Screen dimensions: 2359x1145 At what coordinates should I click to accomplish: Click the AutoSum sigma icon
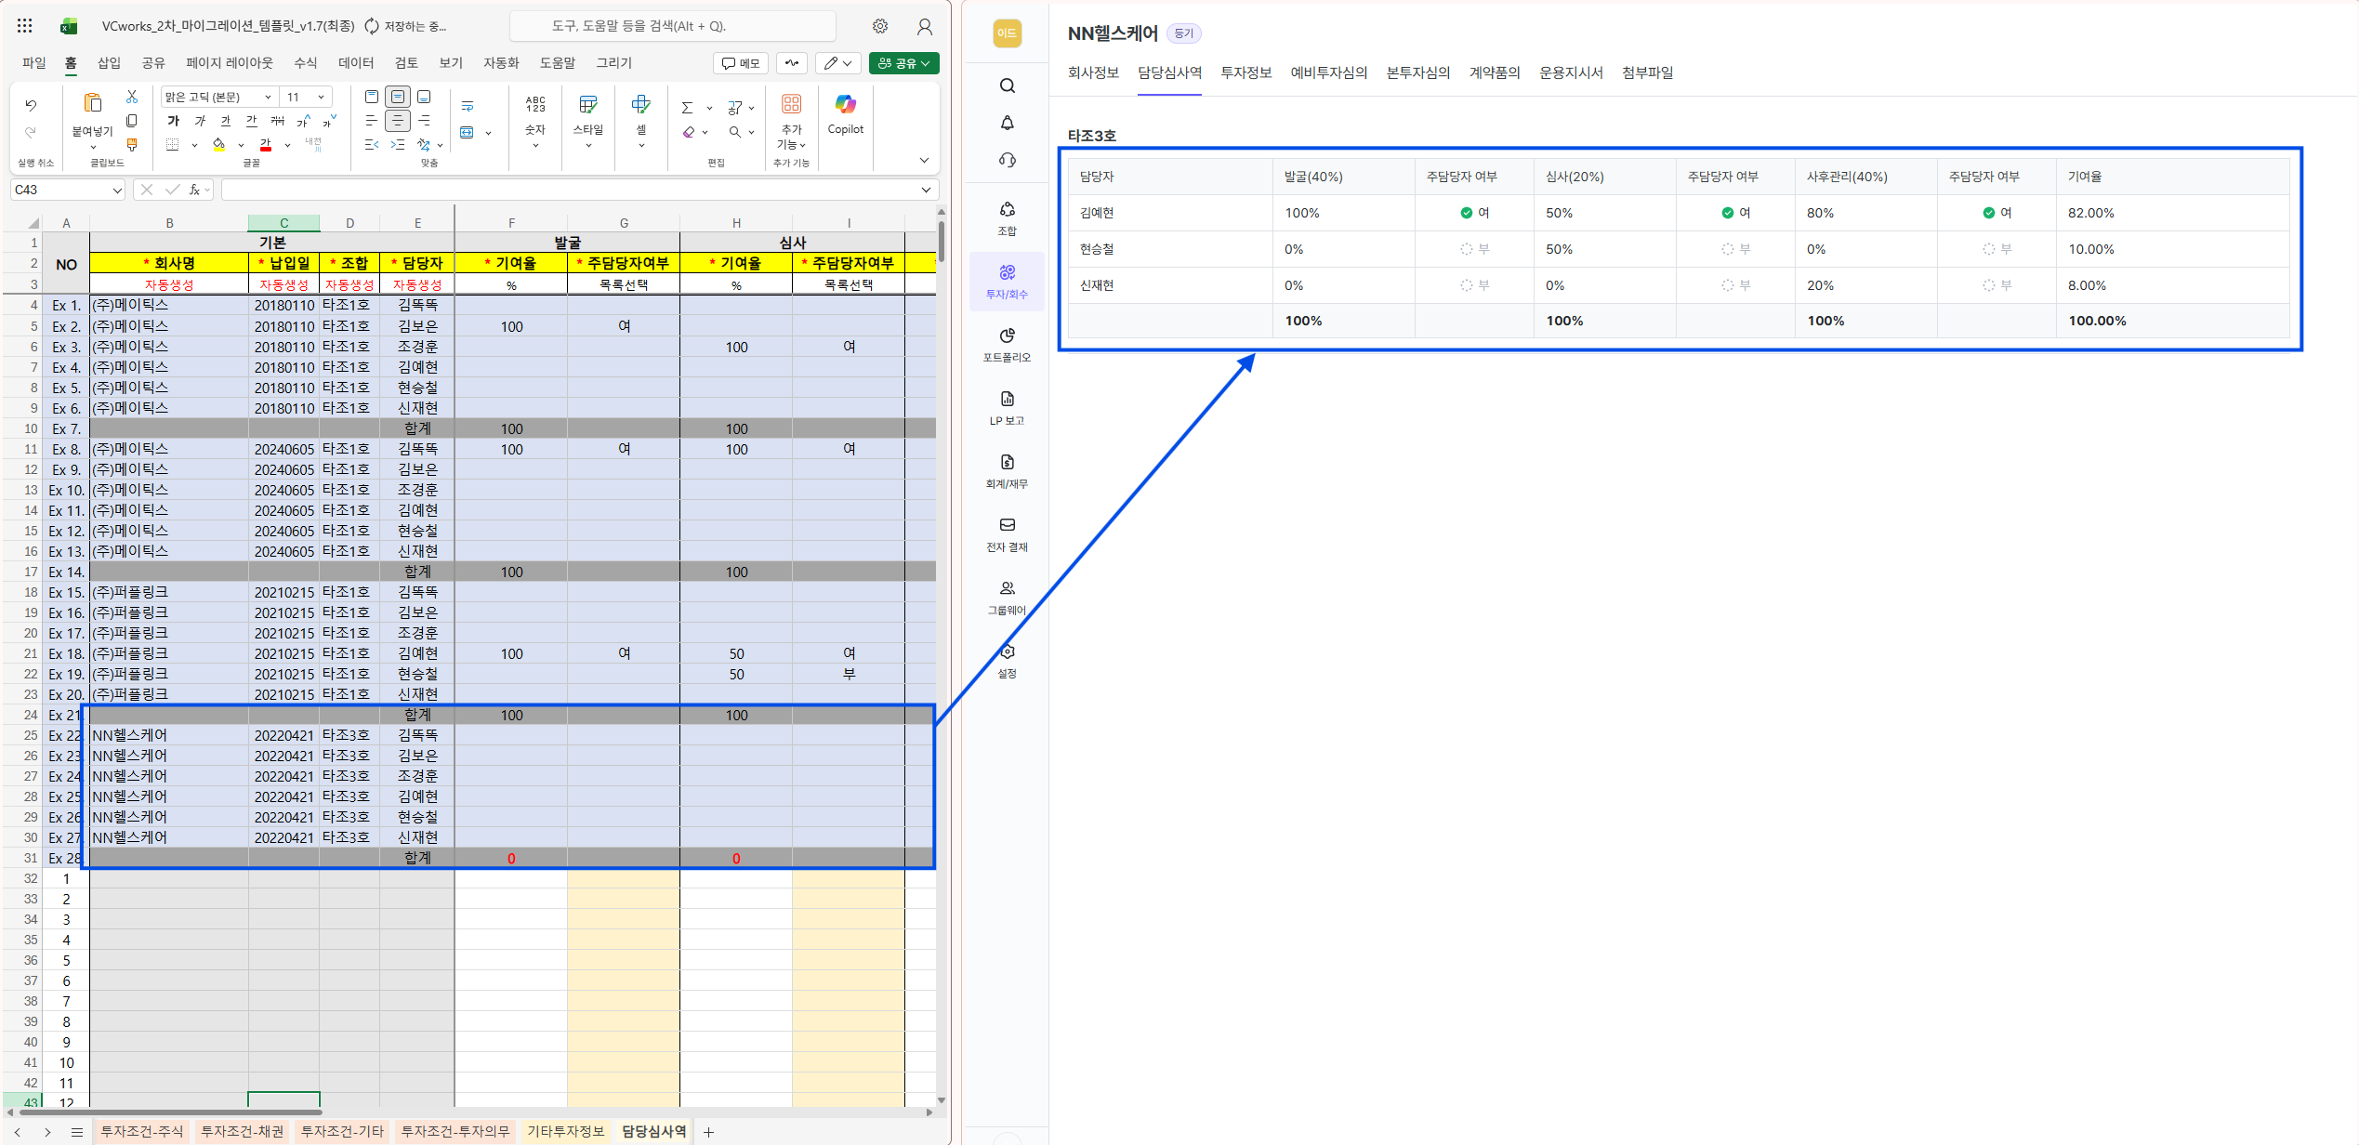click(688, 108)
